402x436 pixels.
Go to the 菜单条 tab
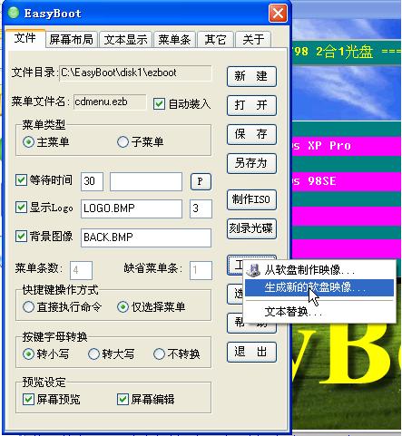click(x=174, y=40)
